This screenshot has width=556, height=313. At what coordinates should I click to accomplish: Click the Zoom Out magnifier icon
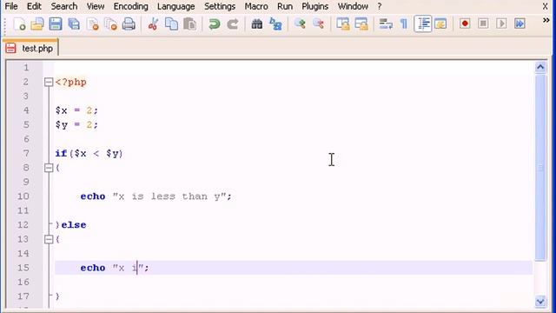(x=319, y=24)
